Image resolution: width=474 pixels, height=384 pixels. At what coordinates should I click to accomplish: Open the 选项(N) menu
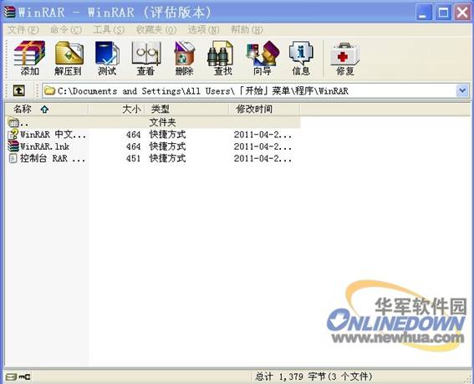tap(203, 29)
